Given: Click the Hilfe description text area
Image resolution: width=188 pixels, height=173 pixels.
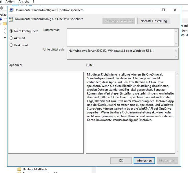Looking at the screenshot, I should 130,113.
